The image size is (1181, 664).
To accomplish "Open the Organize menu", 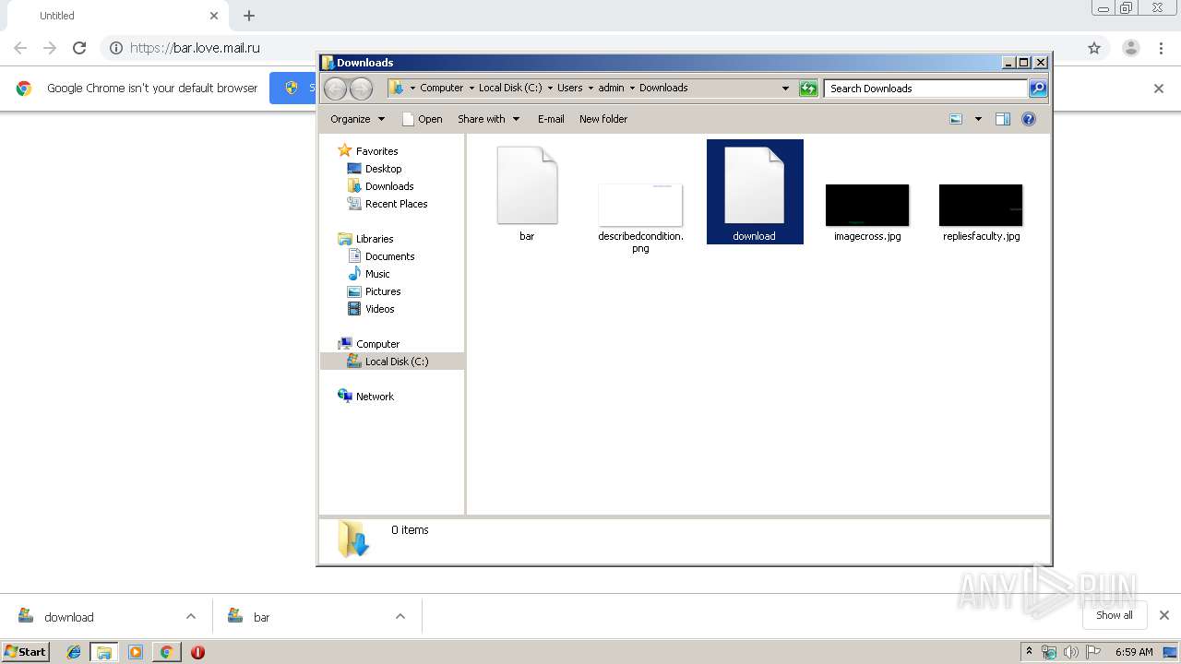I will [357, 119].
